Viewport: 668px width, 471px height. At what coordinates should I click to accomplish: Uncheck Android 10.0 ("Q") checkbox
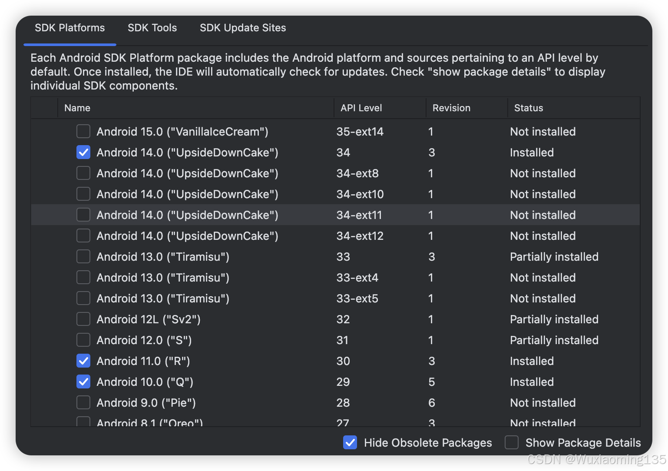point(83,381)
